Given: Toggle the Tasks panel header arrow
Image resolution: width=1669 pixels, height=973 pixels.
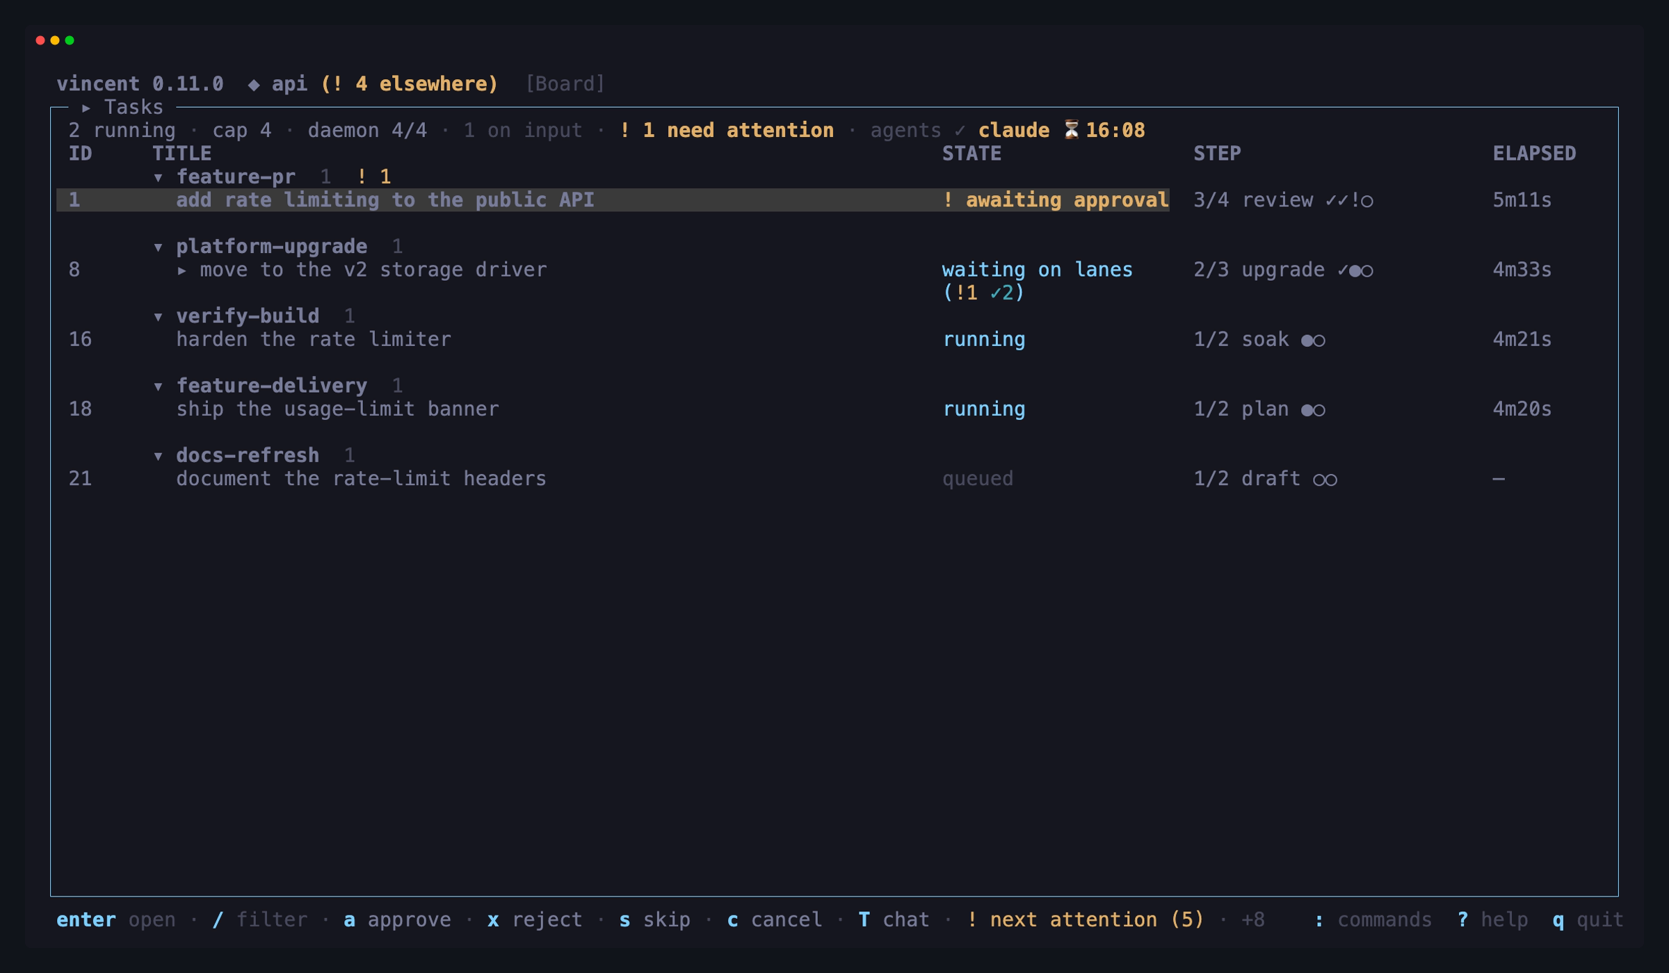Looking at the screenshot, I should pos(86,108).
